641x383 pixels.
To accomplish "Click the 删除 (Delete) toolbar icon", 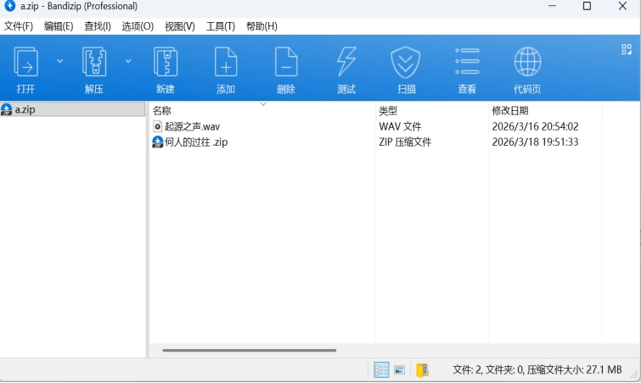I will pyautogui.click(x=286, y=62).
